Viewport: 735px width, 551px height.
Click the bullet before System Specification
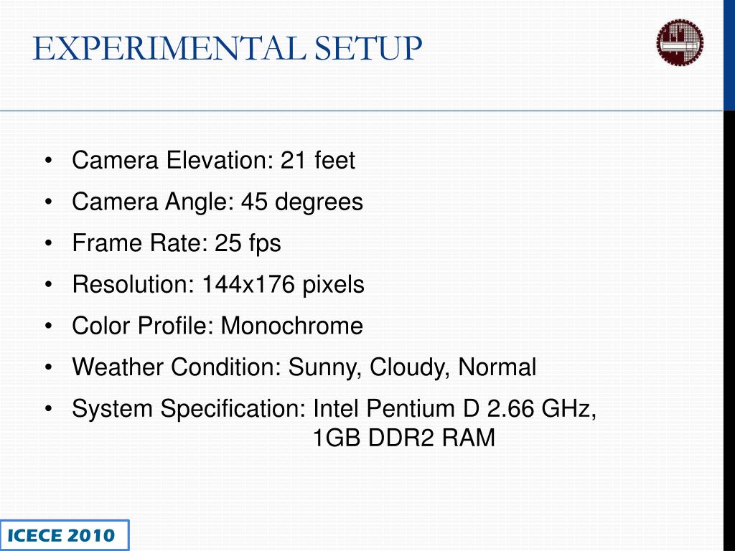(x=48, y=408)
